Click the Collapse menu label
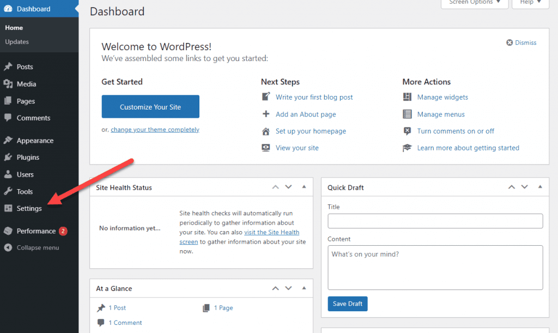The image size is (558, 333). pos(38,247)
